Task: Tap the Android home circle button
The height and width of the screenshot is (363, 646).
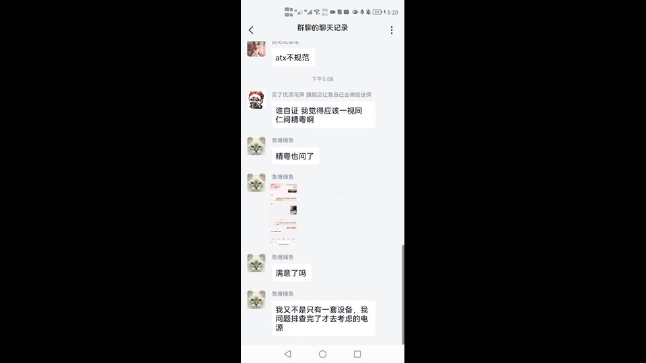Action: (322, 354)
